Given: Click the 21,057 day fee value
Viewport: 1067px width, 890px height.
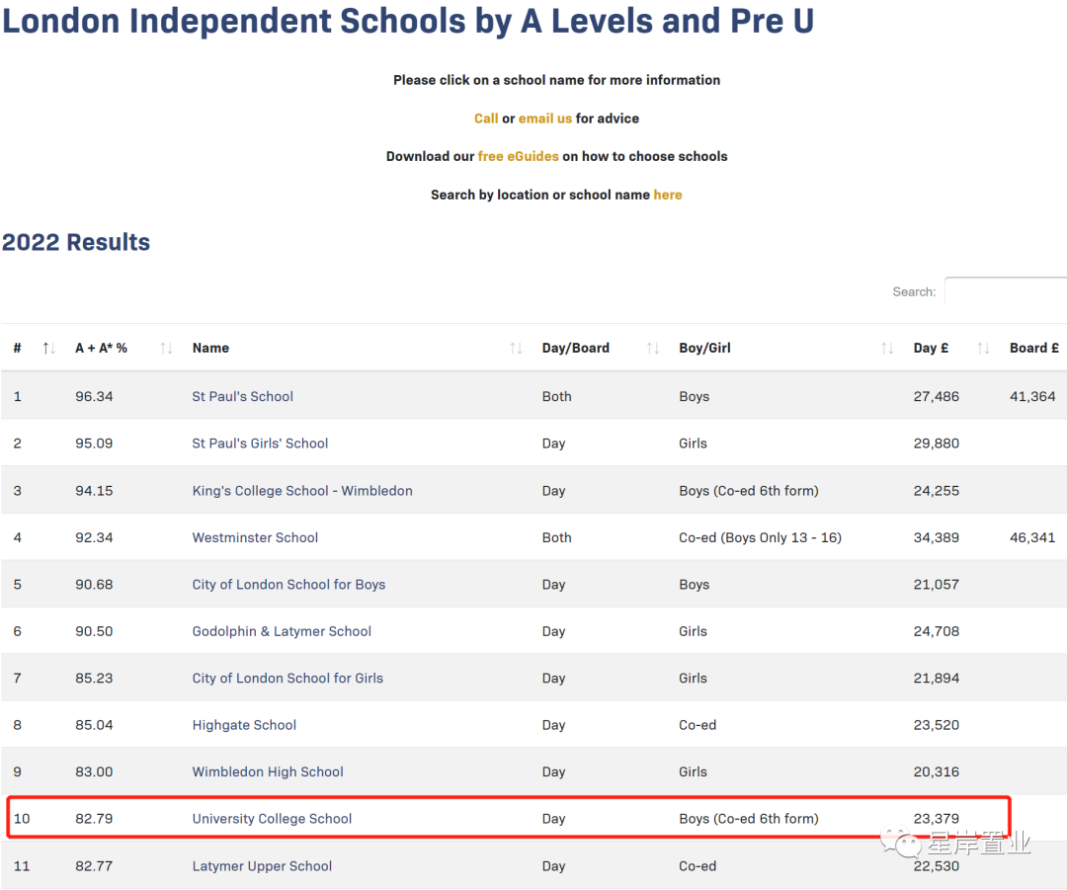Looking at the screenshot, I should point(937,585).
